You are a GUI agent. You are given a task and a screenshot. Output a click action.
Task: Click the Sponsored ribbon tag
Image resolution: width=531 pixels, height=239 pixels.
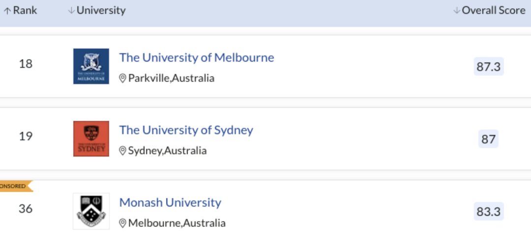click(16, 186)
